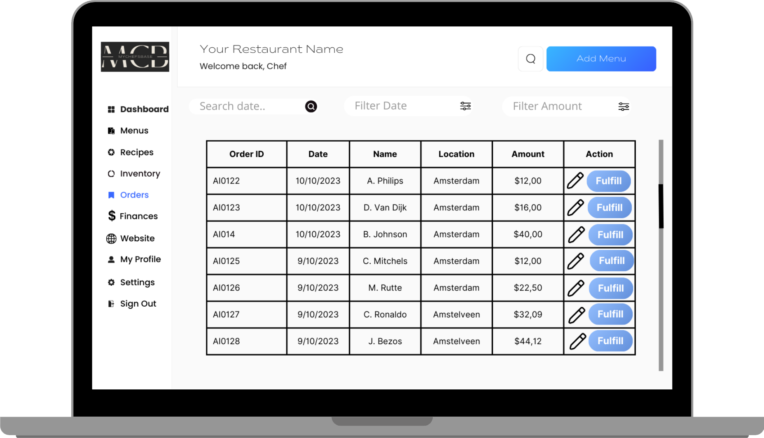
Task: Click the Your Restaurant Name heading
Action: click(271, 49)
